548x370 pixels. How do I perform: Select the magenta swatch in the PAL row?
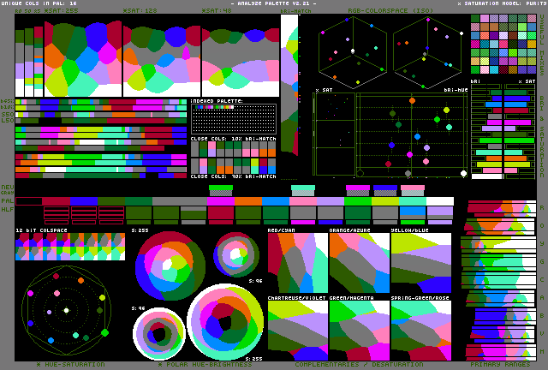pos(221,201)
